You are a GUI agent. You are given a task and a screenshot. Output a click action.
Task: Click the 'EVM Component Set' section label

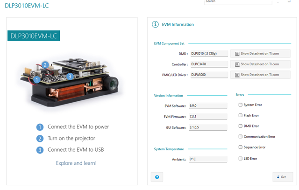coord(169,43)
